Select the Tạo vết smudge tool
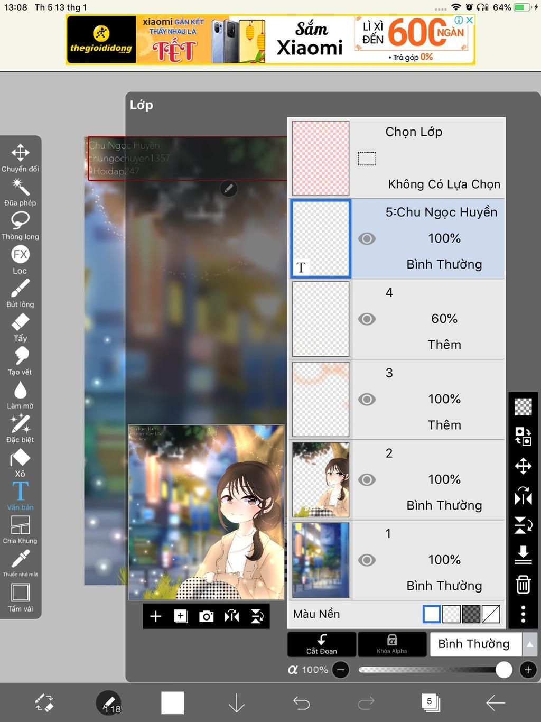Screen dimensions: 541x722 20,361
